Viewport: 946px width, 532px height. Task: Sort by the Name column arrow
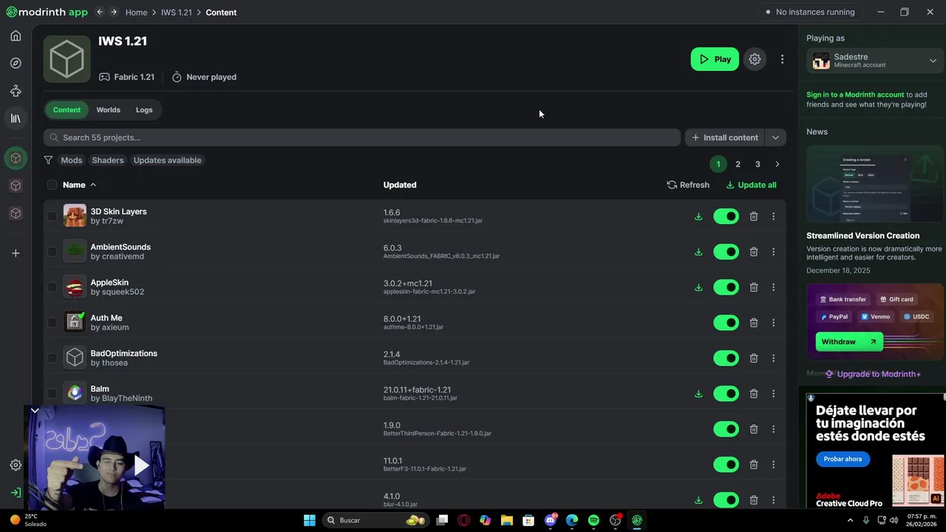coord(93,185)
